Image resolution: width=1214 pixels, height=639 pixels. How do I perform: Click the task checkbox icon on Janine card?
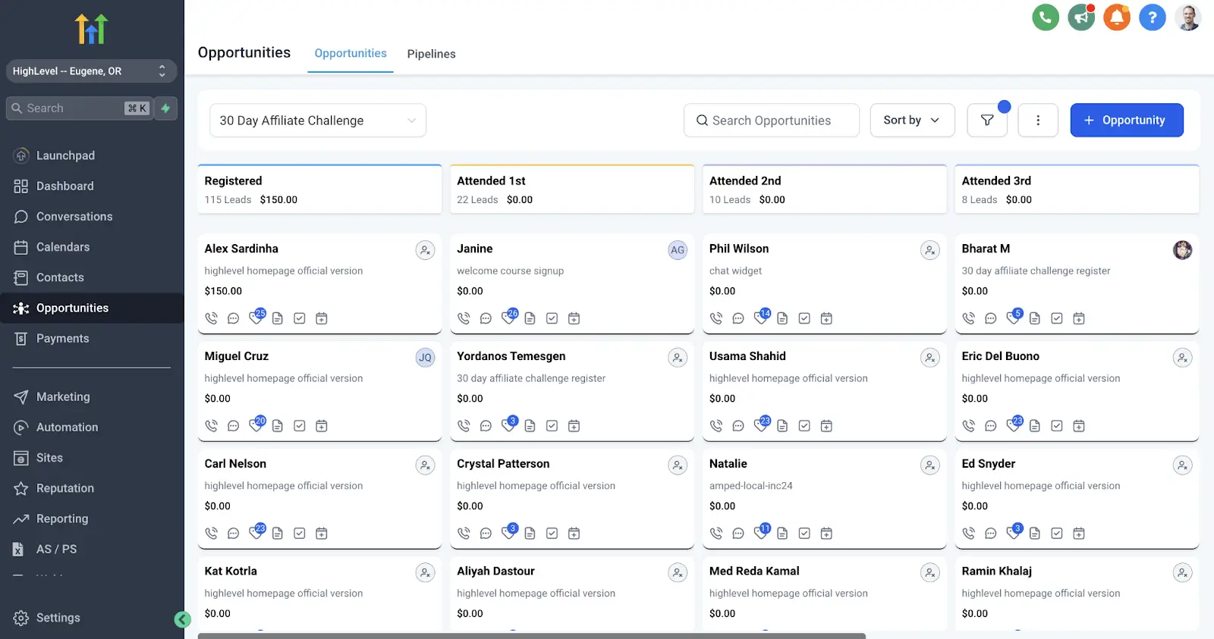pyautogui.click(x=552, y=318)
